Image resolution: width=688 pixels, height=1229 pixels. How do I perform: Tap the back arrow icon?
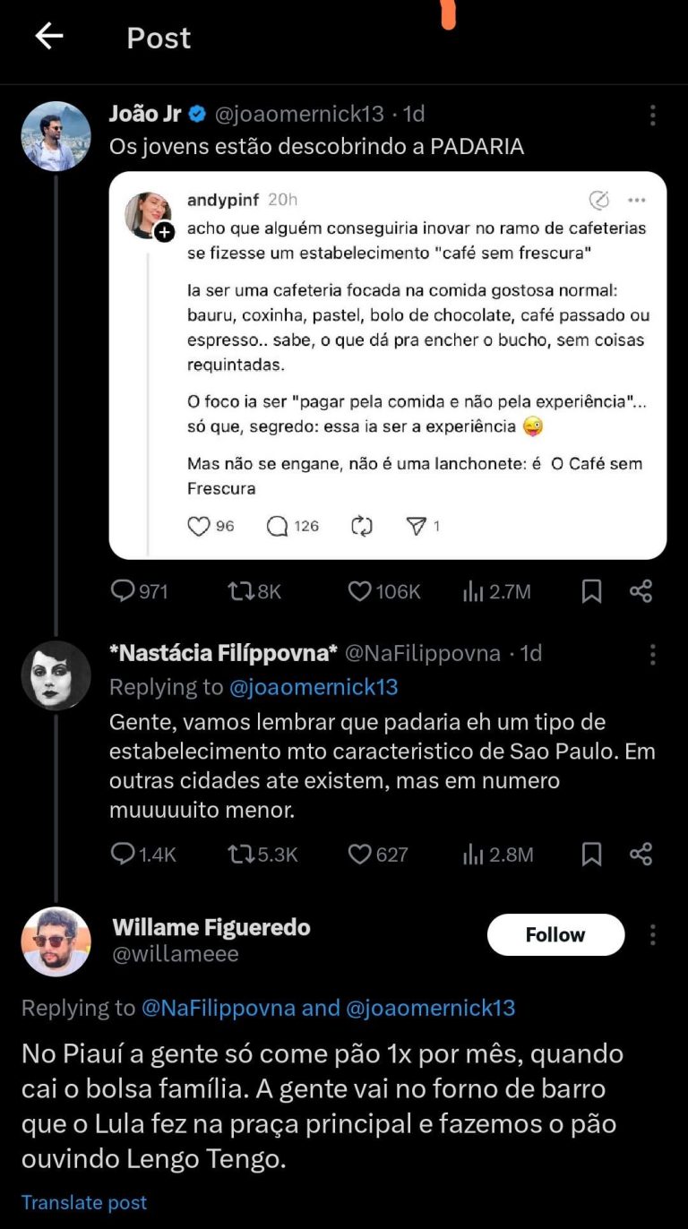coord(49,37)
